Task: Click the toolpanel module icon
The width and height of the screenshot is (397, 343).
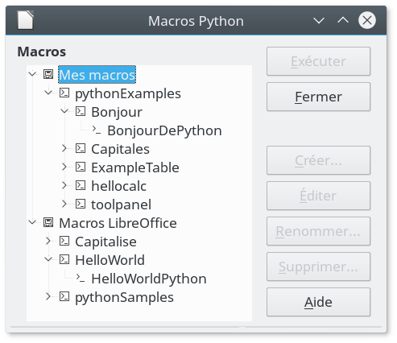Action: [x=81, y=204]
